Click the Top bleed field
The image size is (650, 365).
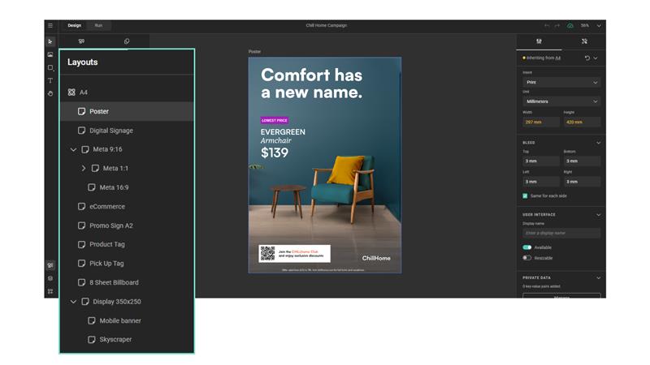[541, 161]
